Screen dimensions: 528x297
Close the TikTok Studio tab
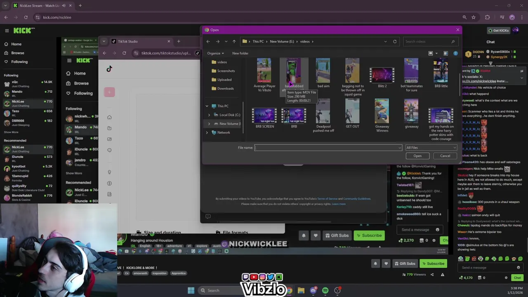pos(168,41)
